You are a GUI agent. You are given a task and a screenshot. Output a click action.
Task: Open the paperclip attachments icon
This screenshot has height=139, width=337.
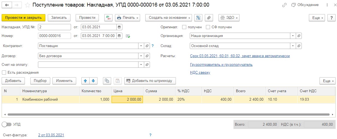point(208,18)
